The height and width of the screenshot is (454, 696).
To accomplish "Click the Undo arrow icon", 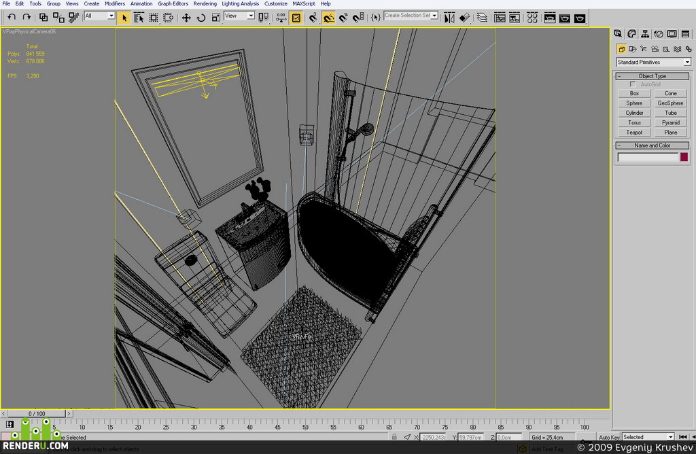I will [12, 17].
